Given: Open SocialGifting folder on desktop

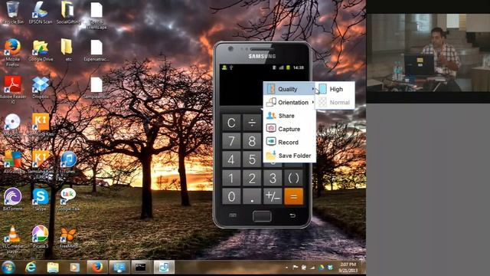Looking at the screenshot, I should [68, 13].
